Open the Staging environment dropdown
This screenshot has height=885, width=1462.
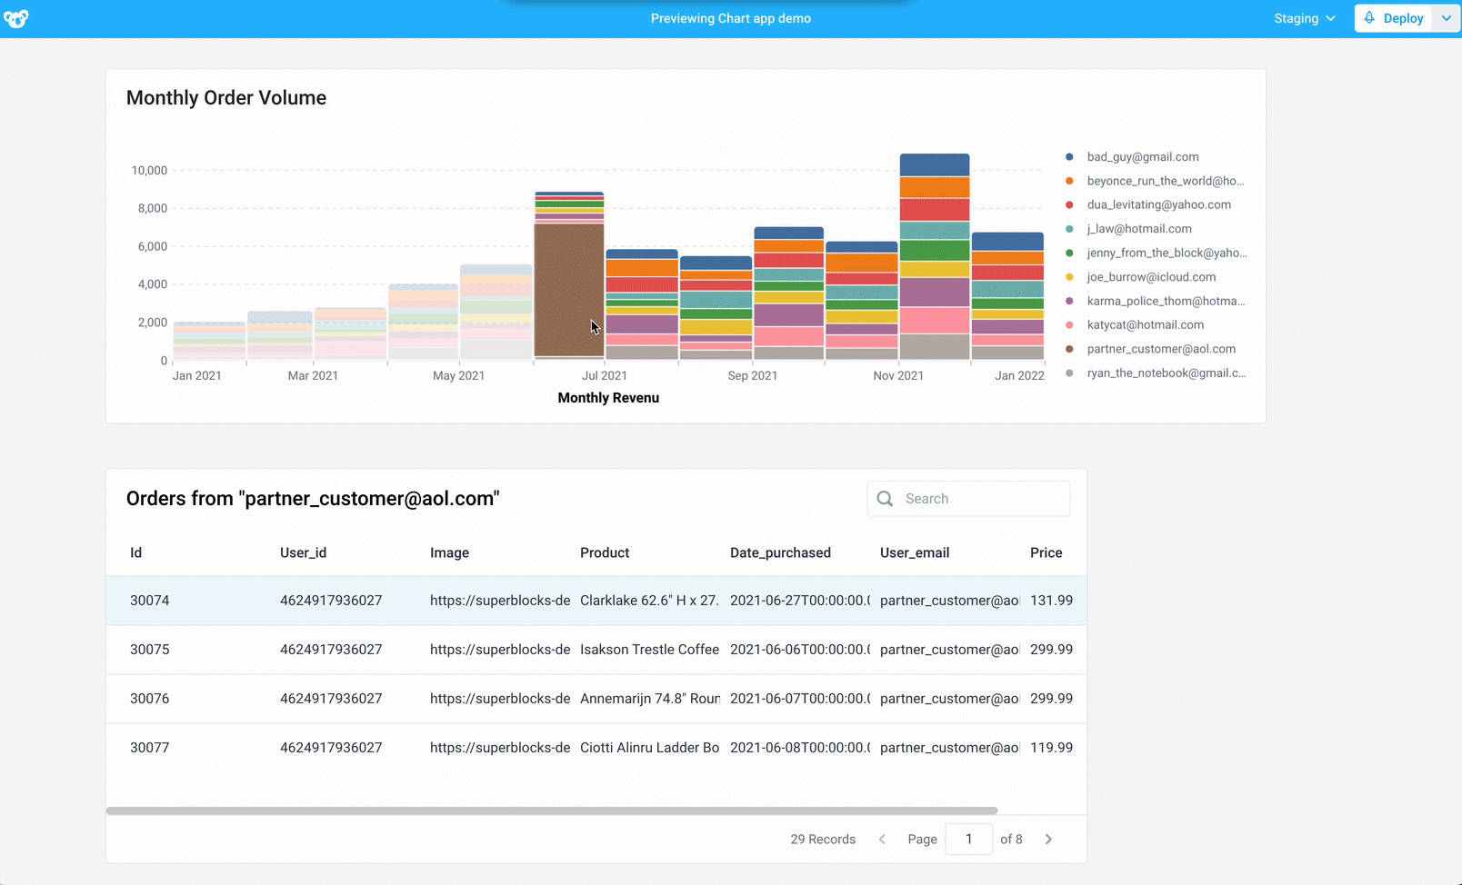pos(1304,18)
